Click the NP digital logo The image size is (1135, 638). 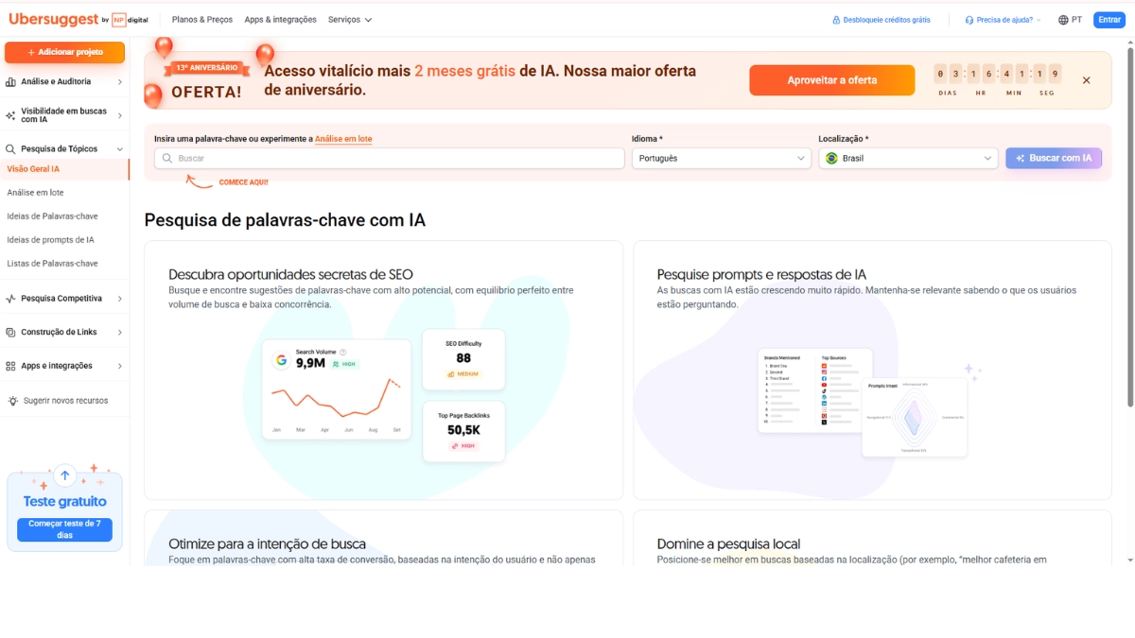[131, 20]
